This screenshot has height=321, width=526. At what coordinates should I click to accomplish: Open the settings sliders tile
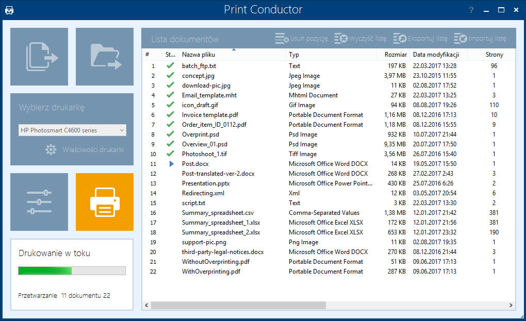39,202
